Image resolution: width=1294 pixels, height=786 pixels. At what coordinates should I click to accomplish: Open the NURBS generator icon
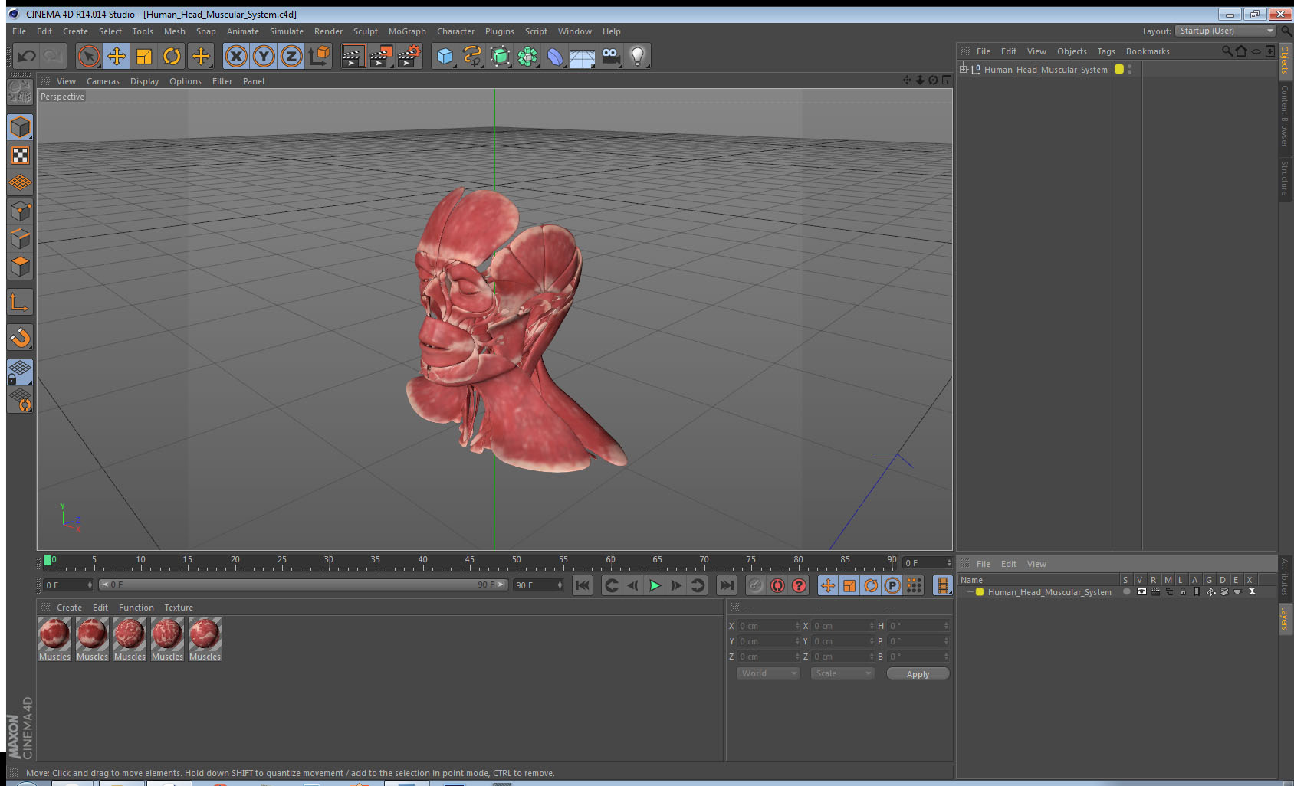point(500,56)
